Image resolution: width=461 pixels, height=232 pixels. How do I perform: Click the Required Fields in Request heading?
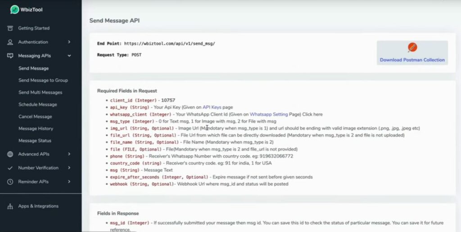pos(127,91)
